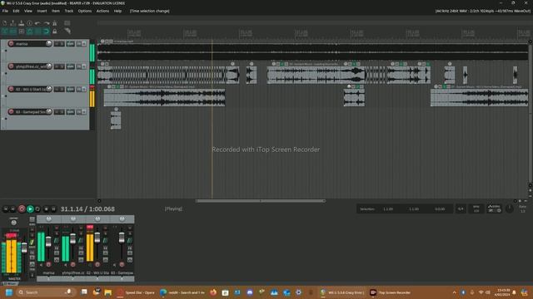The image size is (533, 299).
Task: Open time signature 4/4 setting
Action: [x=461, y=209]
